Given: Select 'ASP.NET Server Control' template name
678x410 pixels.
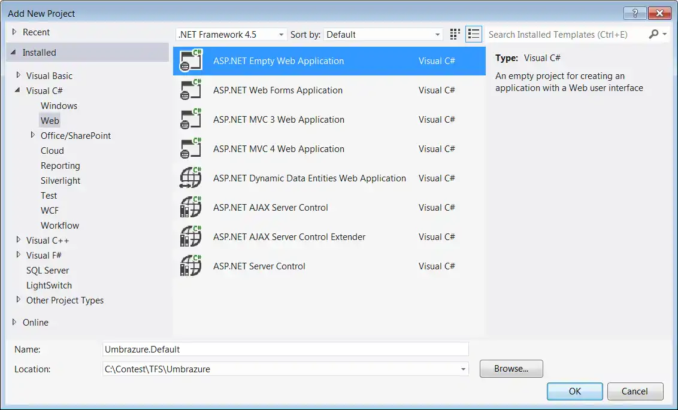Looking at the screenshot, I should pyautogui.click(x=259, y=266).
